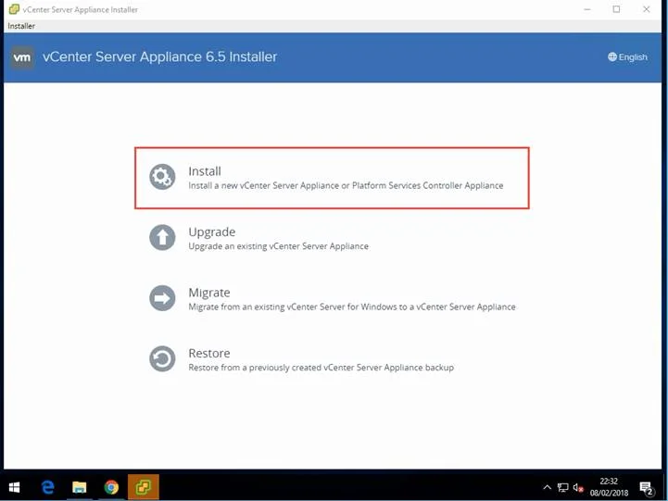668x501 pixels.
Task: Click the 'vCenter Server Appliance 6.5 Installer' heading
Action: 159,56
